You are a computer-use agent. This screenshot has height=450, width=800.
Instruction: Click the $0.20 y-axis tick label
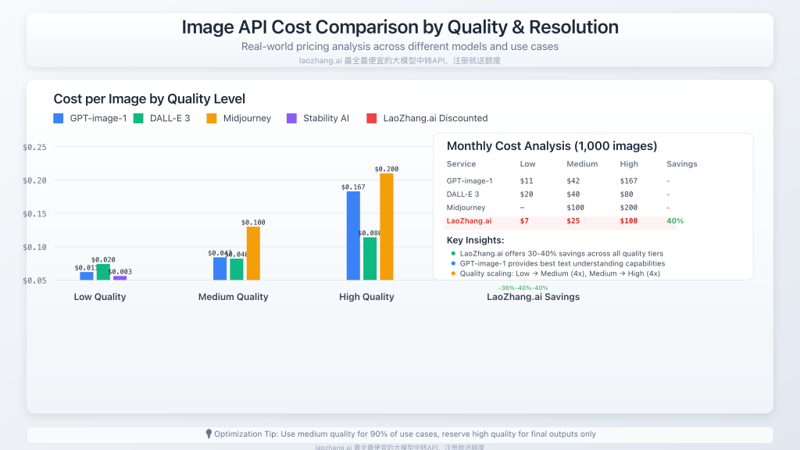[x=34, y=180]
